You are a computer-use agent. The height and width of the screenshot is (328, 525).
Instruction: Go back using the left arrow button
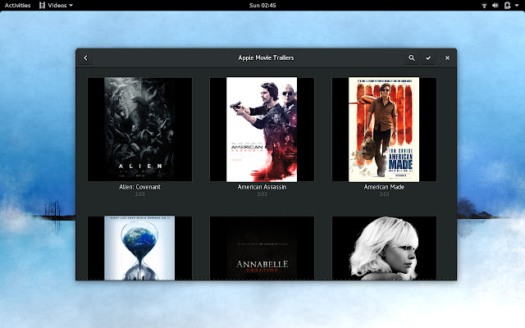pos(85,58)
